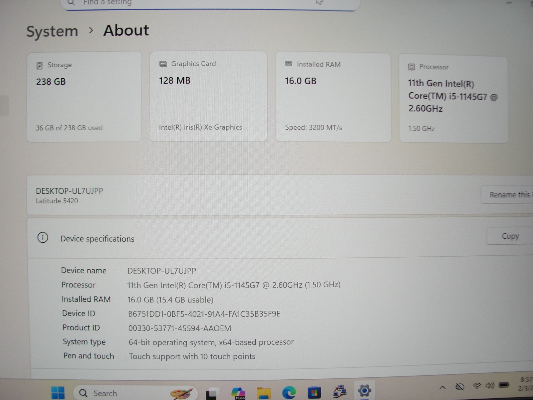Click the 128 MB graphics memory value

click(x=175, y=81)
